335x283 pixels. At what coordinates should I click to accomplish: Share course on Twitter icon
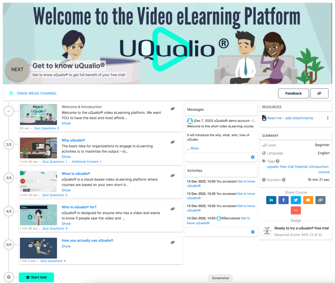(296, 200)
